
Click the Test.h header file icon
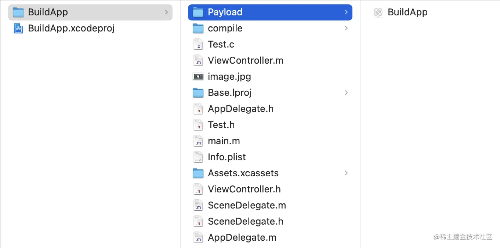click(x=198, y=125)
